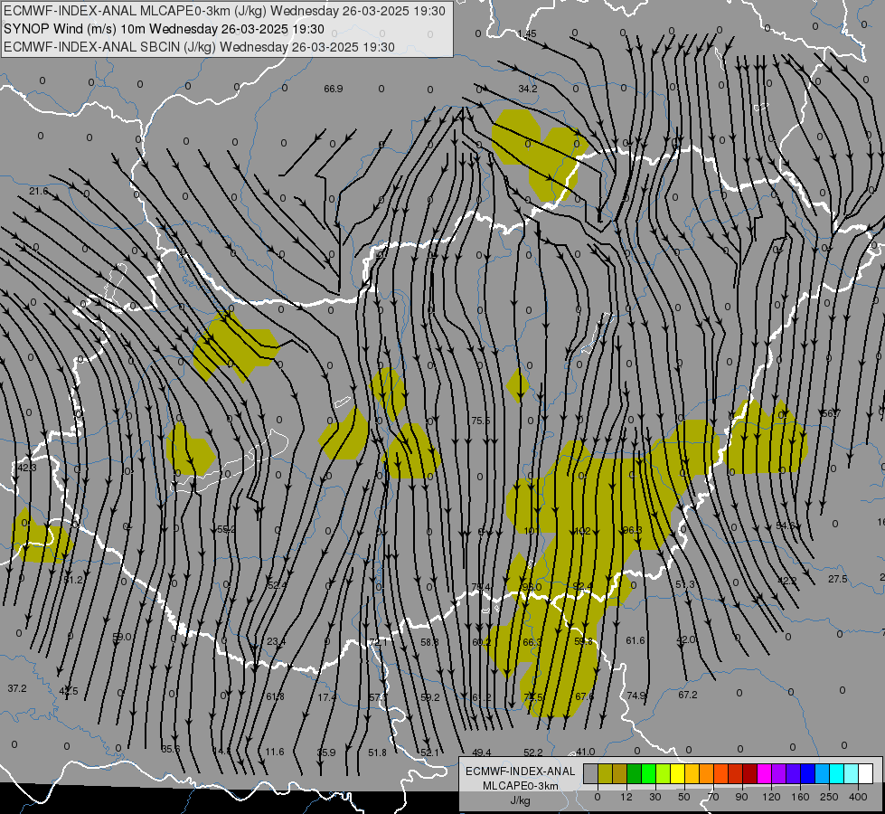The height and width of the screenshot is (814, 885).
Task: Click the legend scale label 160
Action: (x=800, y=797)
